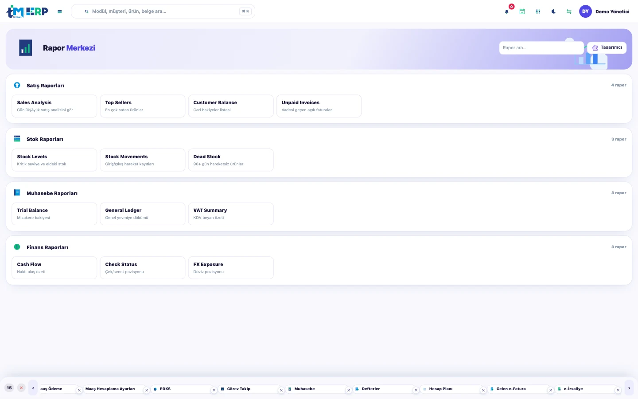This screenshot has height=399, width=638.
Task: Open the Trial Balance report
Action: (x=54, y=214)
